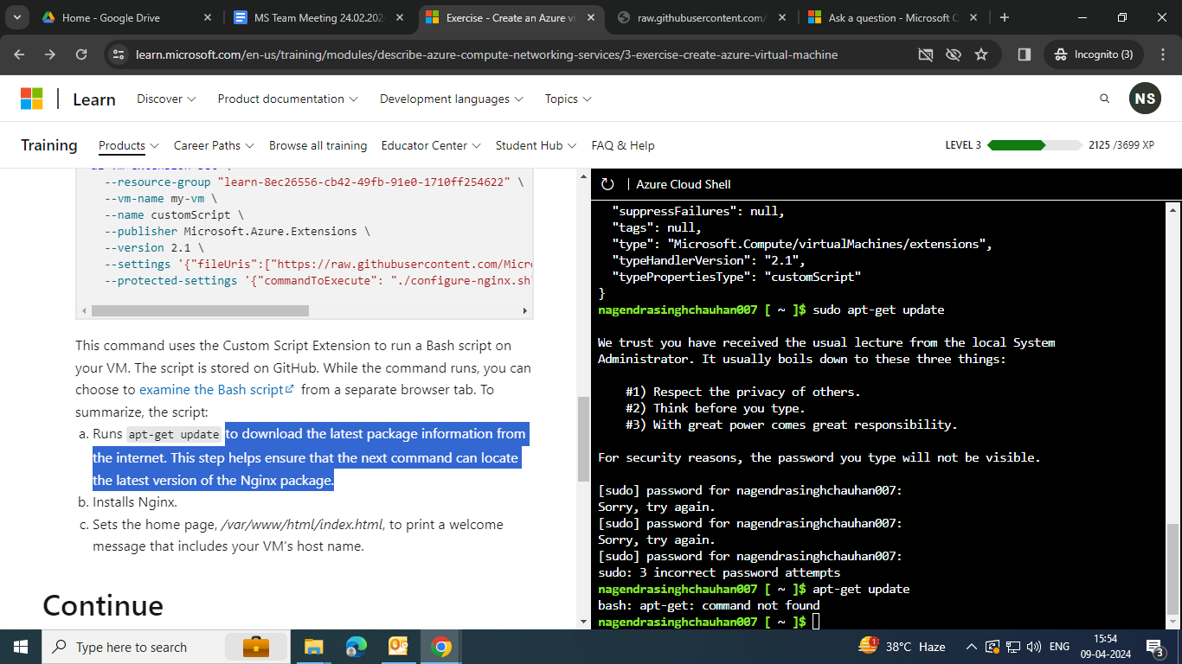Open the Chrome three-dot menu
This screenshot has width=1182, height=664.
(x=1162, y=54)
